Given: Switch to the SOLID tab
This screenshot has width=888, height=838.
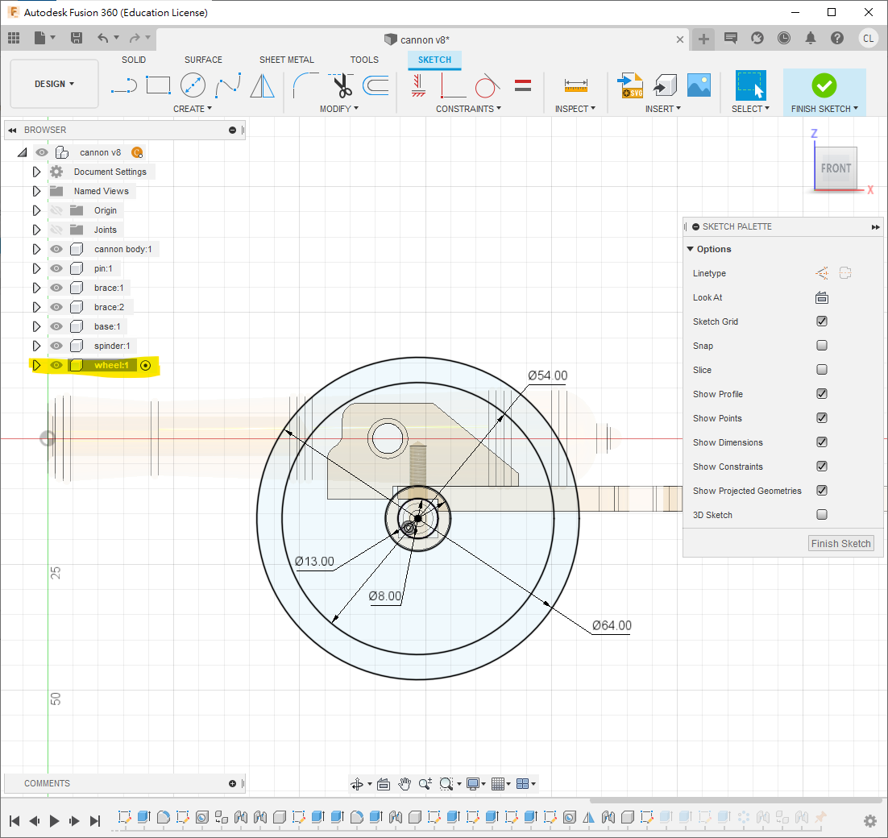Looking at the screenshot, I should (134, 60).
